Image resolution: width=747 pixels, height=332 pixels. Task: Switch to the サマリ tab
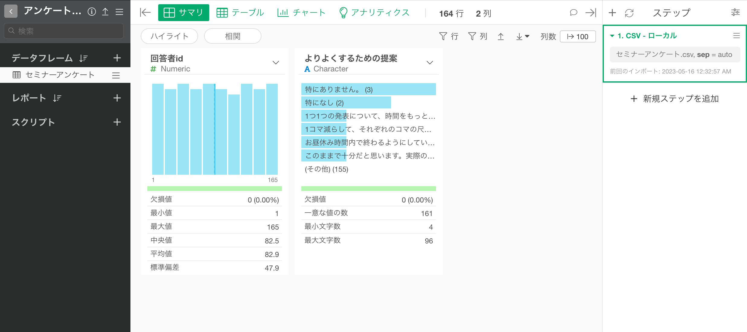(184, 13)
